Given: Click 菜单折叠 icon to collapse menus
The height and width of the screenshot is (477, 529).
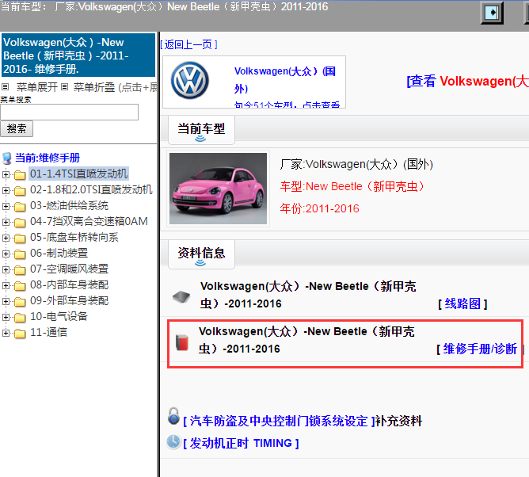Looking at the screenshot, I should pyautogui.click(x=65, y=87).
